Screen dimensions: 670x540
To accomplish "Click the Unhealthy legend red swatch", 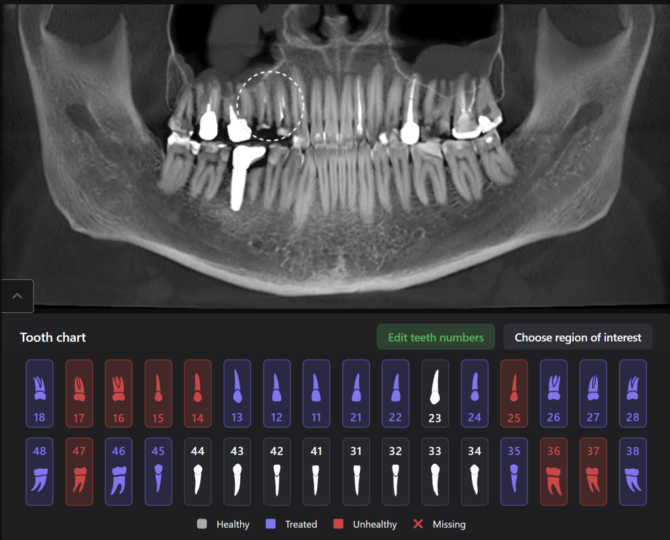I will [338, 524].
